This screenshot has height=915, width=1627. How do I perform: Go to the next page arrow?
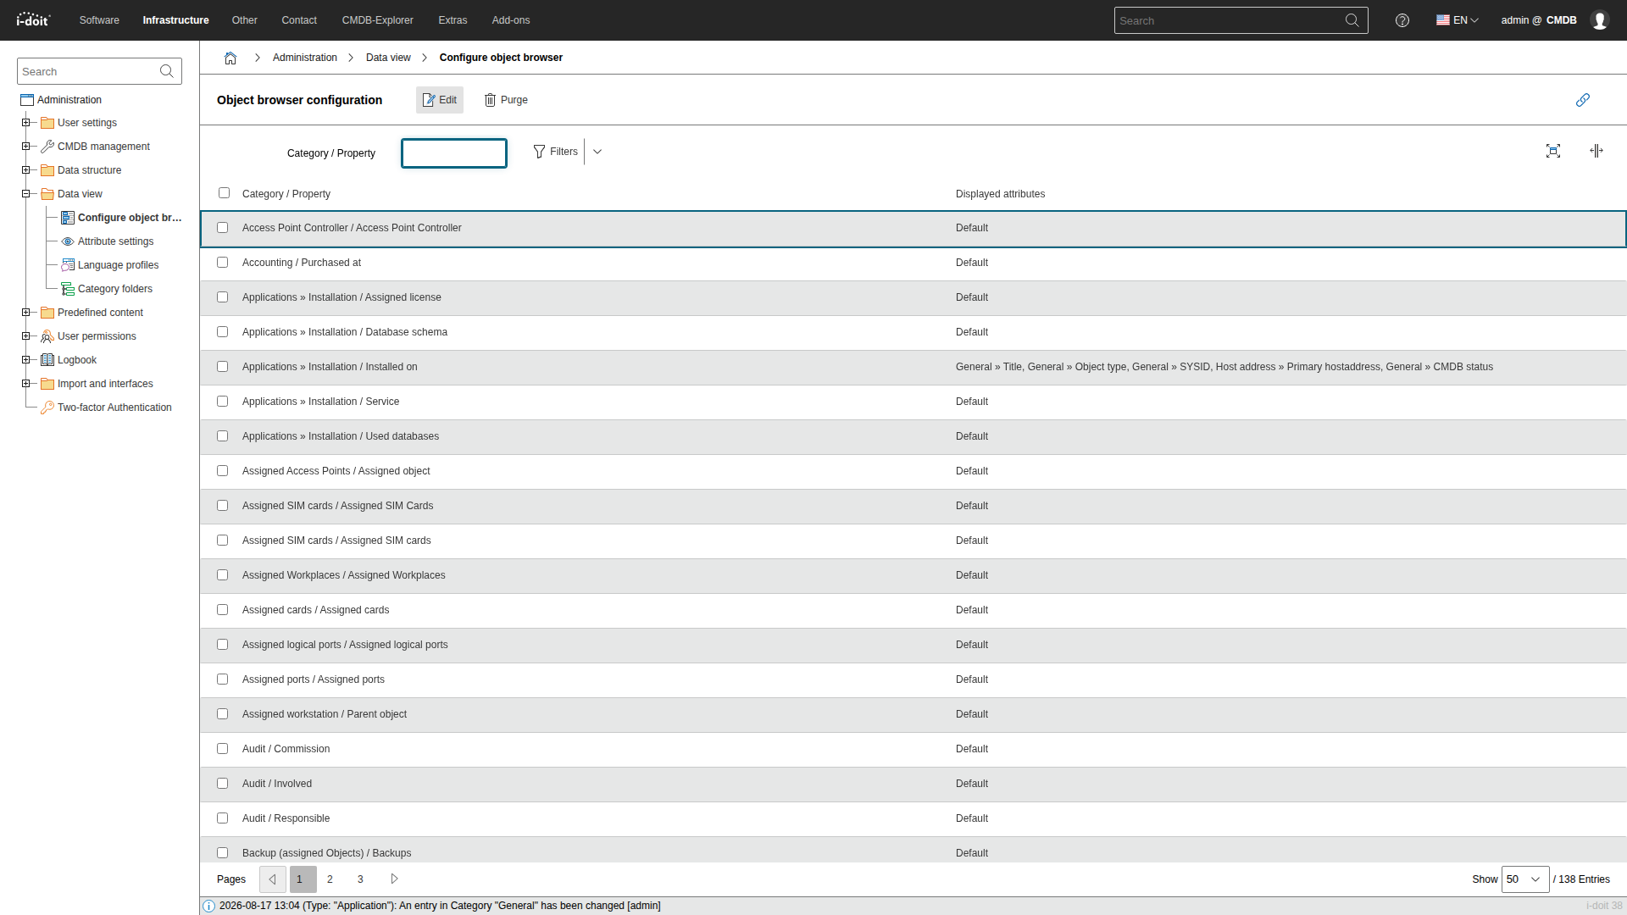[394, 879]
